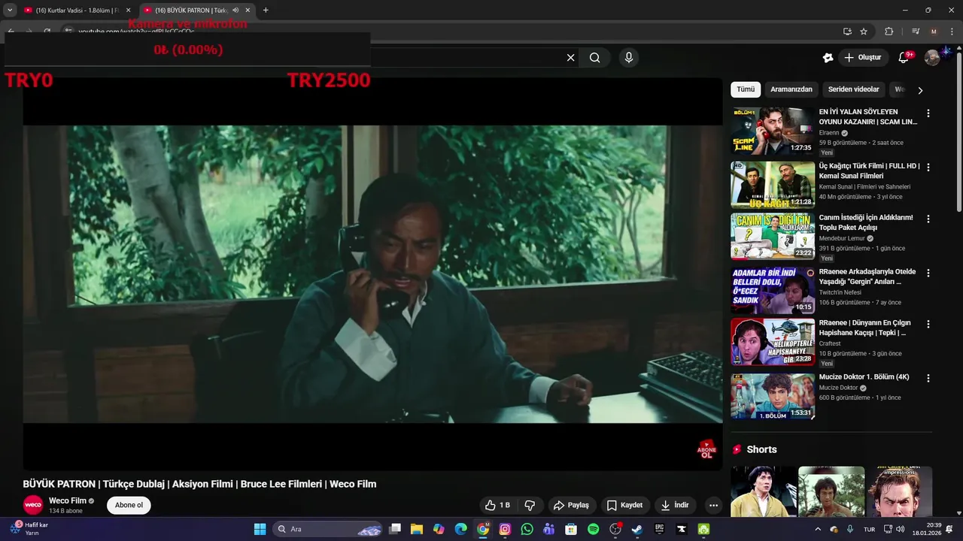Open the install/cast icon in the address bar

[847, 32]
